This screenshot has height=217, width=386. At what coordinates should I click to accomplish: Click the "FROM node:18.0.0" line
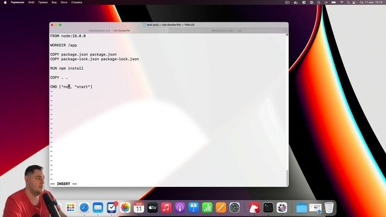[68, 36]
